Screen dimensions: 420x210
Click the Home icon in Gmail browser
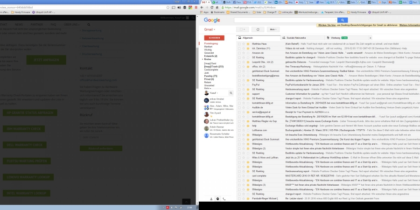217,7
